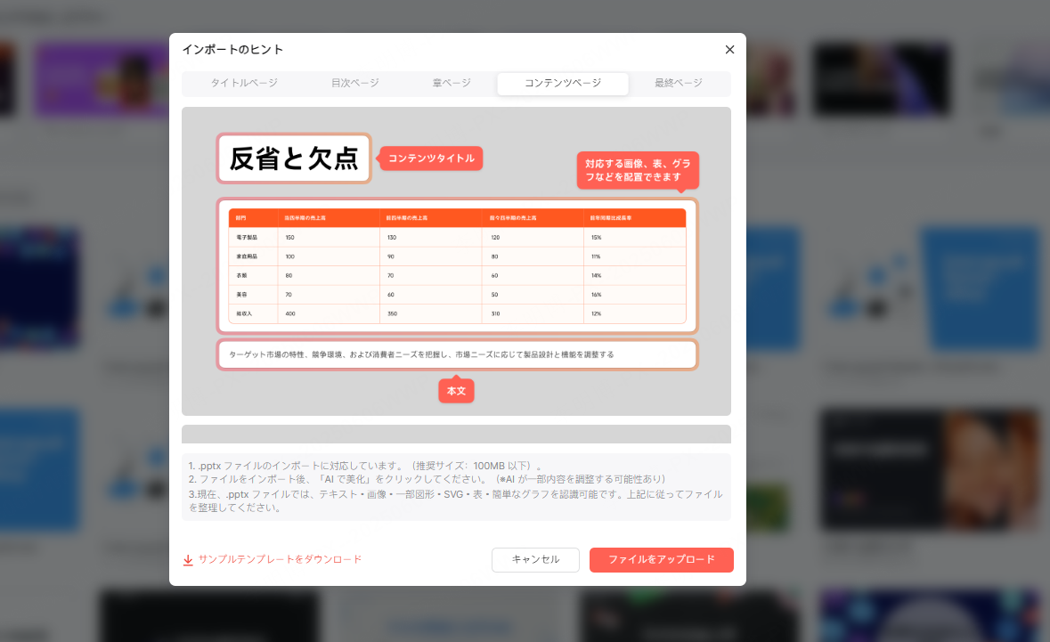Open the 章ページ tab
Viewport: 1050px width, 642px height.
click(452, 83)
